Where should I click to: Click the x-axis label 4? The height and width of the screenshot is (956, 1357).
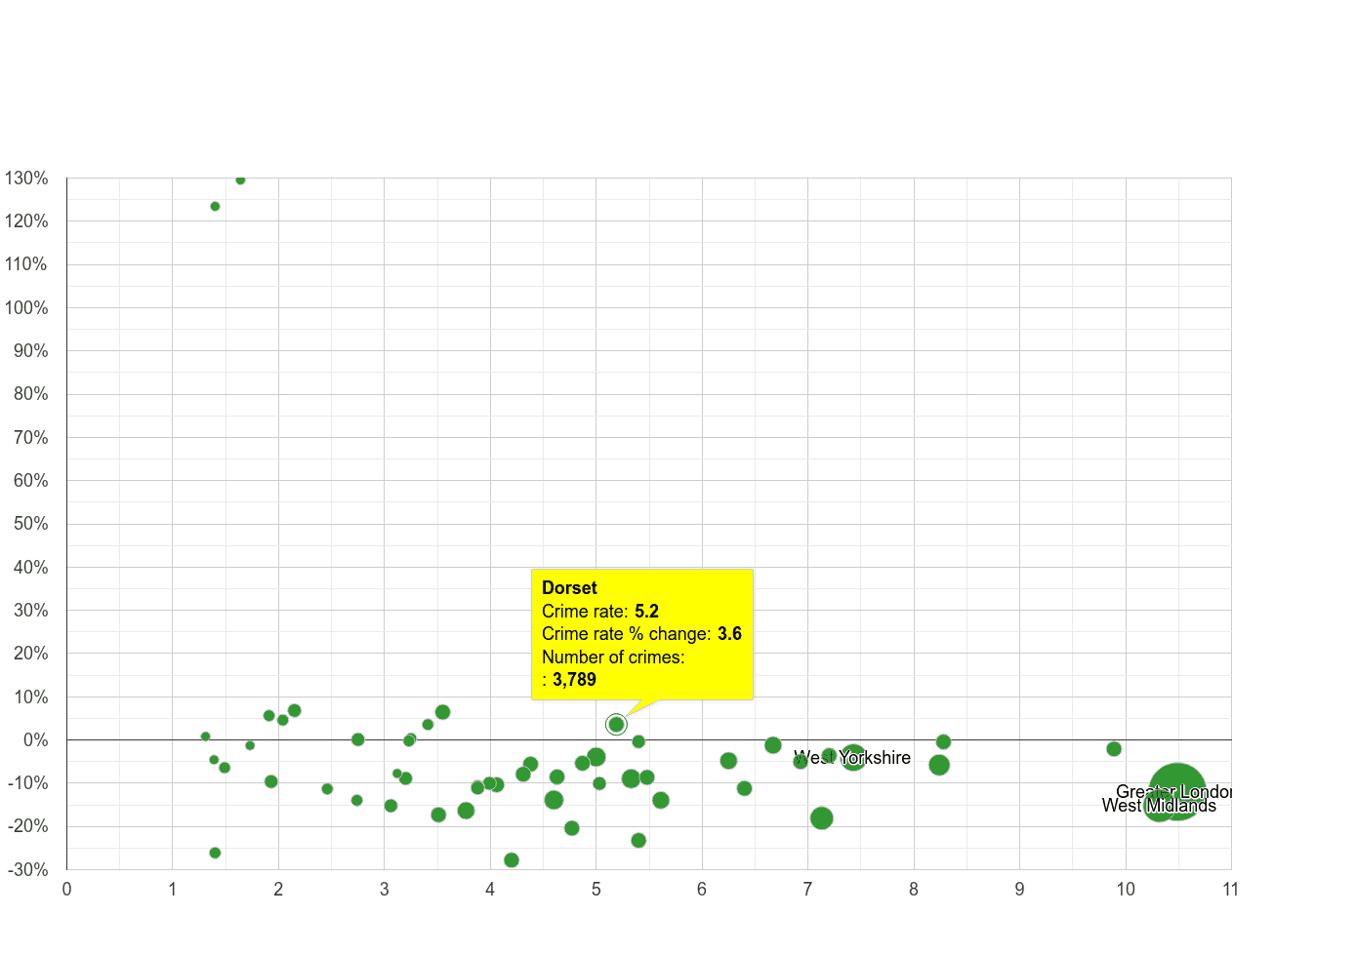[490, 890]
